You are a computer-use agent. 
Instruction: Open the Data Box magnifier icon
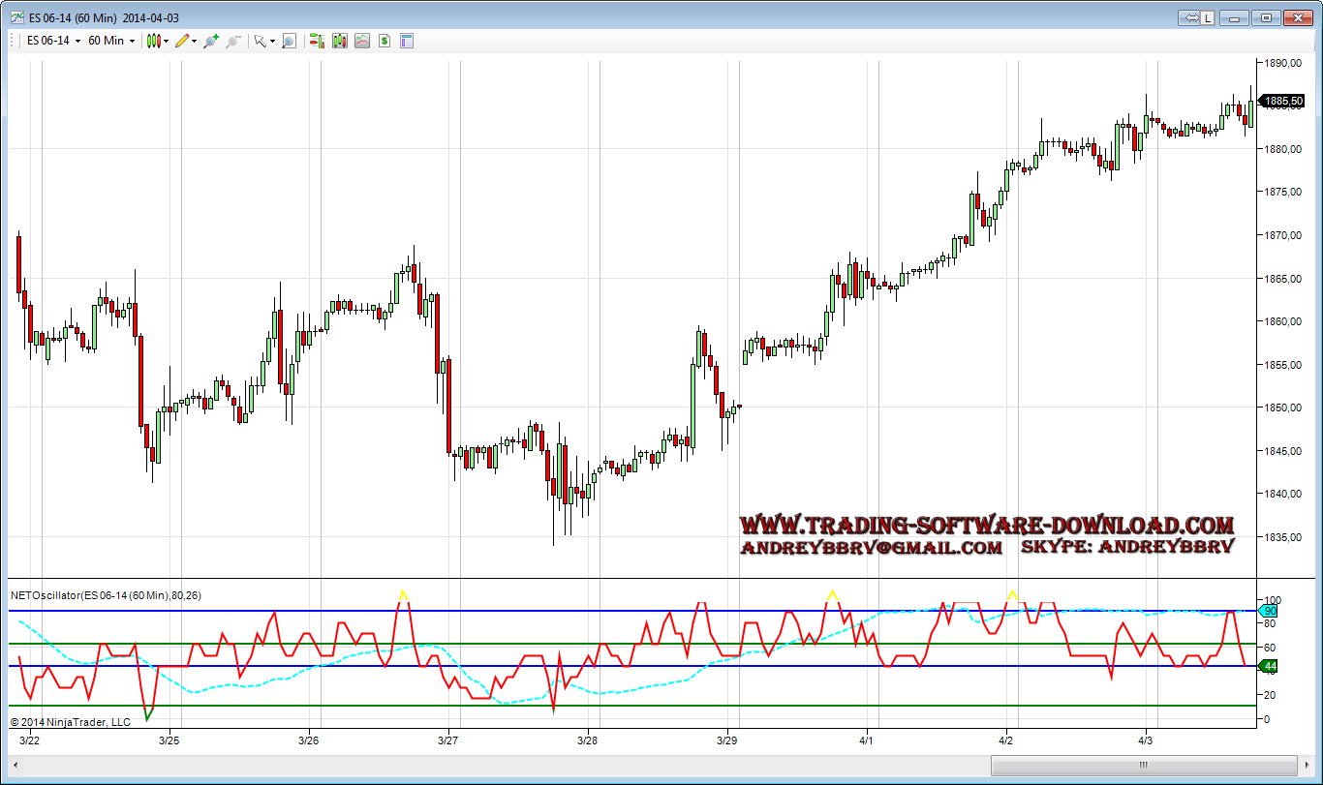pos(289,41)
